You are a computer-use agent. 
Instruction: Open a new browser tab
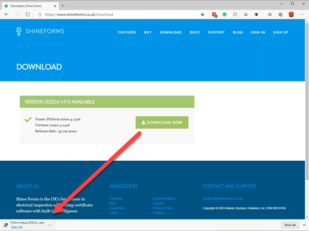pos(63,5)
